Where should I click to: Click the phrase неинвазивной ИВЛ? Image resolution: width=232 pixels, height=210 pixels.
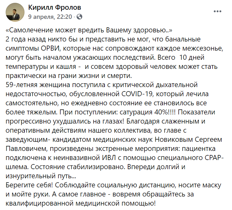(84, 158)
